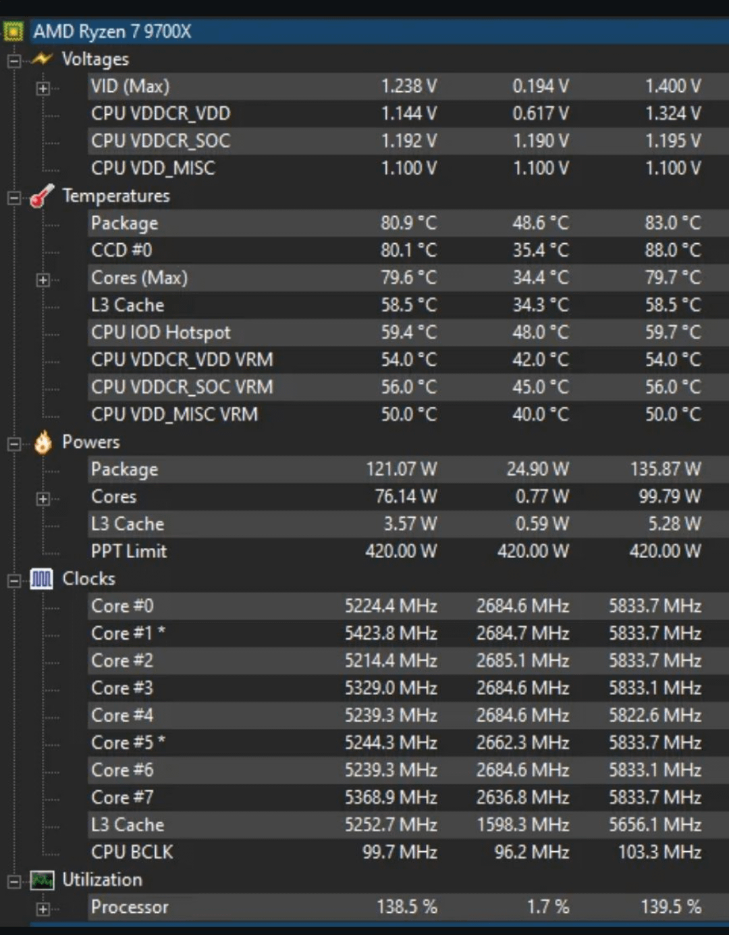Select the Voltages group label
Image resolution: width=729 pixels, height=935 pixels.
95,59
